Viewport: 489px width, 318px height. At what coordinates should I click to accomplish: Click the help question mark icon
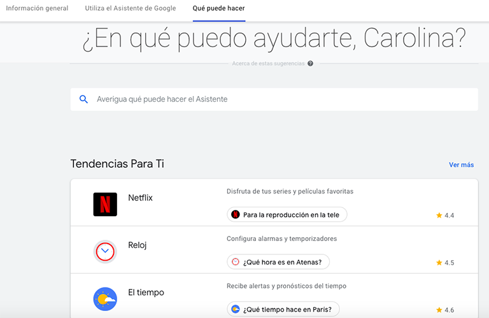(310, 64)
